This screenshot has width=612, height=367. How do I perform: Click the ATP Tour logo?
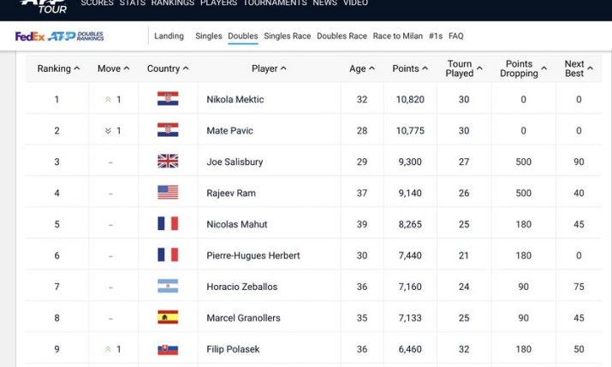point(43,6)
